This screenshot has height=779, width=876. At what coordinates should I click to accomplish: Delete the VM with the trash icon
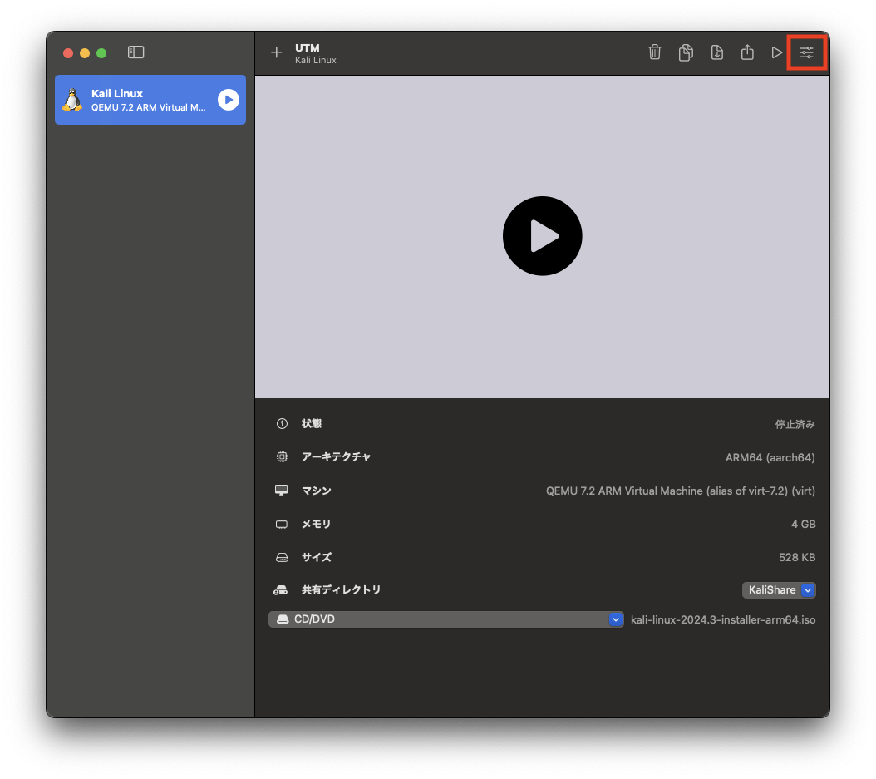tap(655, 52)
